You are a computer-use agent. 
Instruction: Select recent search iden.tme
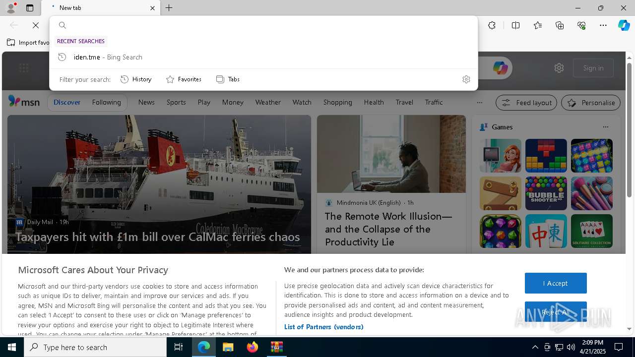click(263, 57)
